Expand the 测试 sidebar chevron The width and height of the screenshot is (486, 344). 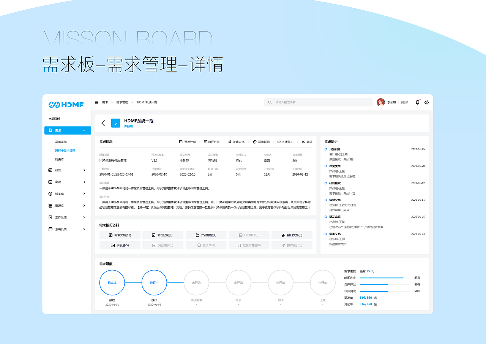[x=84, y=182]
